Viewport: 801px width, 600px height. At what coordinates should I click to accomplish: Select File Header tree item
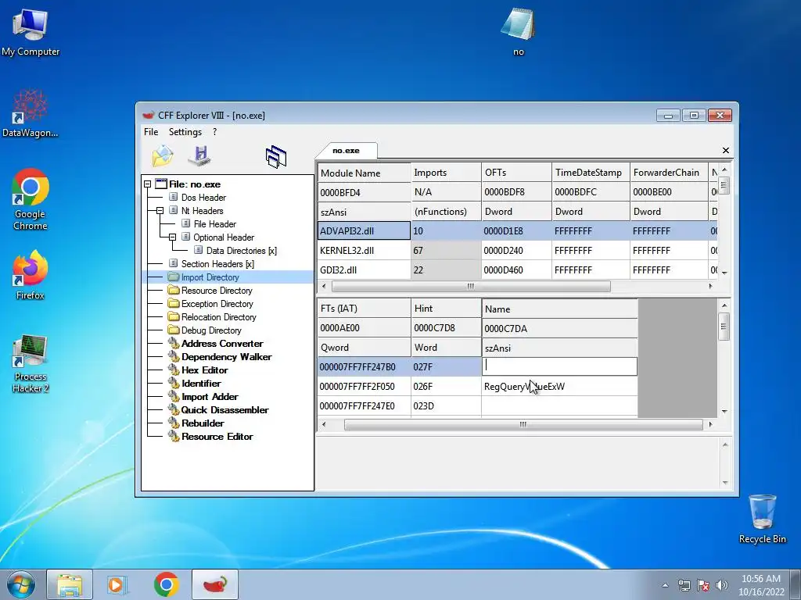click(x=214, y=224)
